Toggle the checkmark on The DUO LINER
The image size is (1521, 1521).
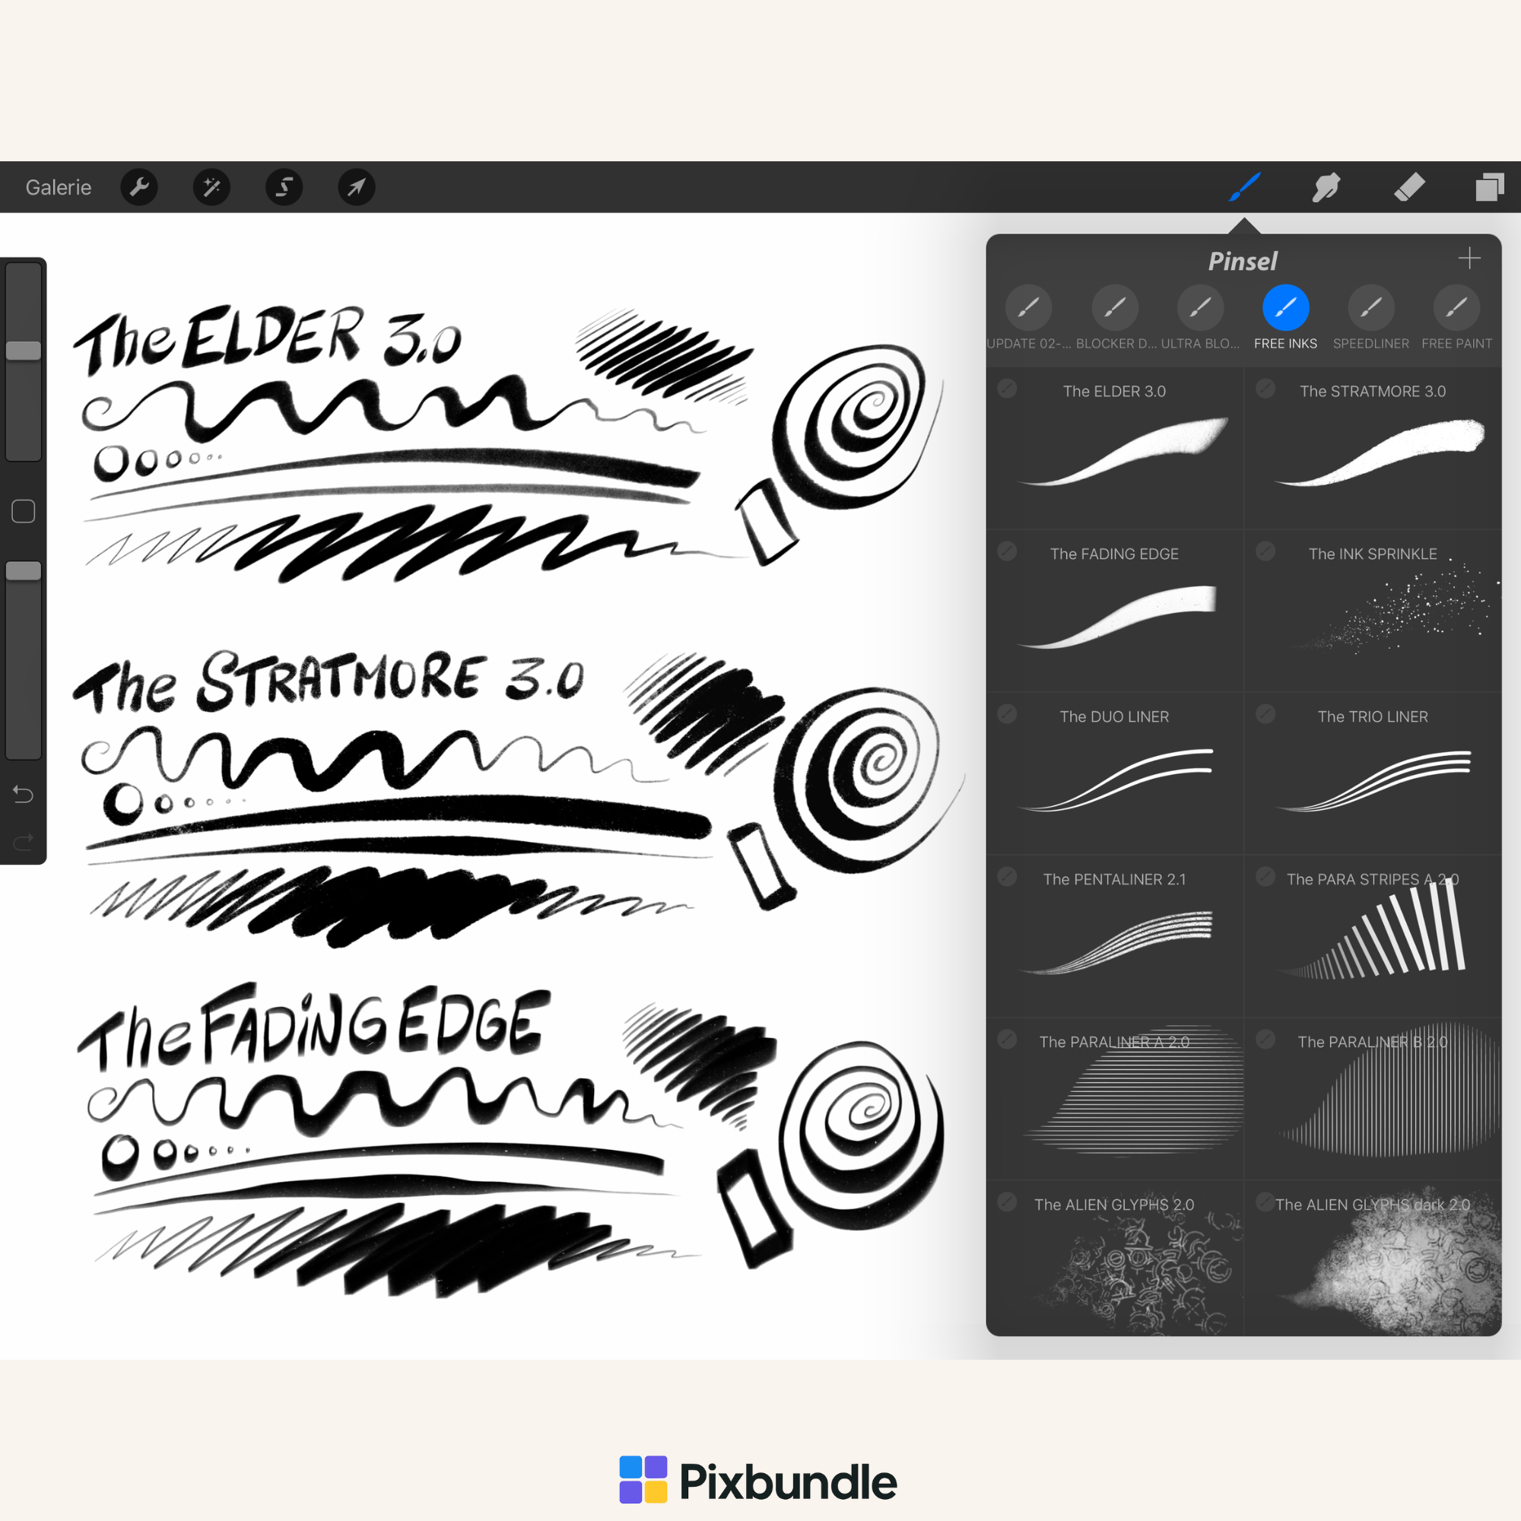[x=1007, y=714]
